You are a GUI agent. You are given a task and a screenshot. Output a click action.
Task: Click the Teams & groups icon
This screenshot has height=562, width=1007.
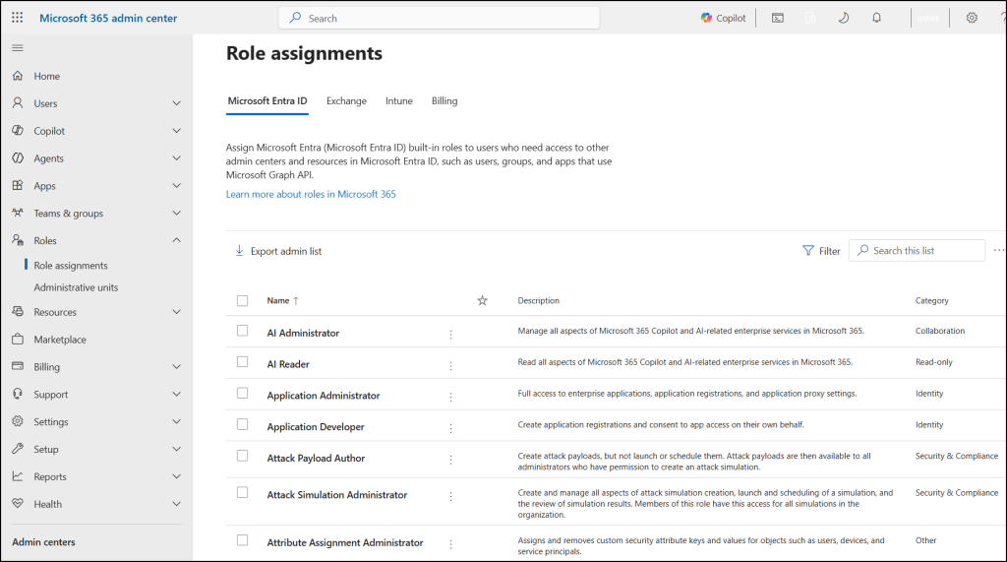click(18, 213)
